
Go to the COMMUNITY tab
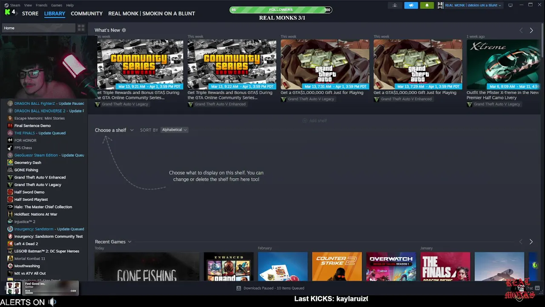click(x=86, y=13)
